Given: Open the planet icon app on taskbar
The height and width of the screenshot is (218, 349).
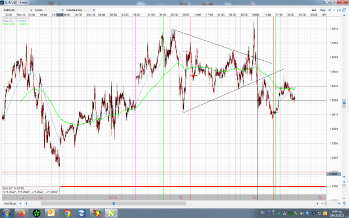Looking at the screenshot, I should [97, 214].
